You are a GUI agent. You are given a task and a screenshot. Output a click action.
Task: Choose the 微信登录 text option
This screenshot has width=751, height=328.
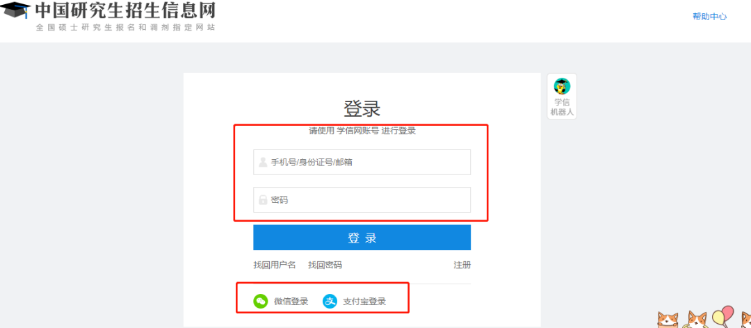tap(291, 302)
